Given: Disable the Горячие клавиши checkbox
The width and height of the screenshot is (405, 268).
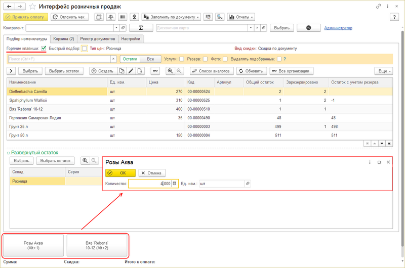Looking at the screenshot, I should point(44,49).
